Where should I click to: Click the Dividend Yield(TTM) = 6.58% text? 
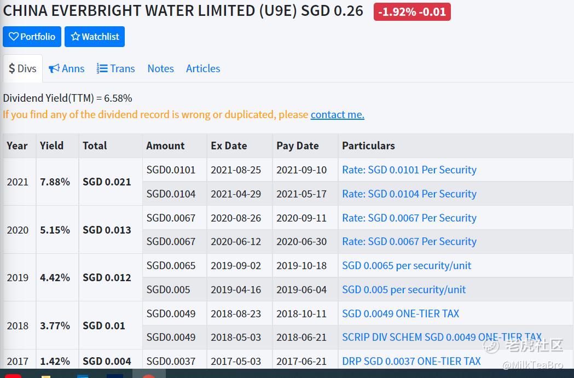pos(68,98)
